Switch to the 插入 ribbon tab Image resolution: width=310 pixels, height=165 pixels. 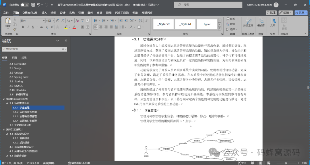point(44,13)
